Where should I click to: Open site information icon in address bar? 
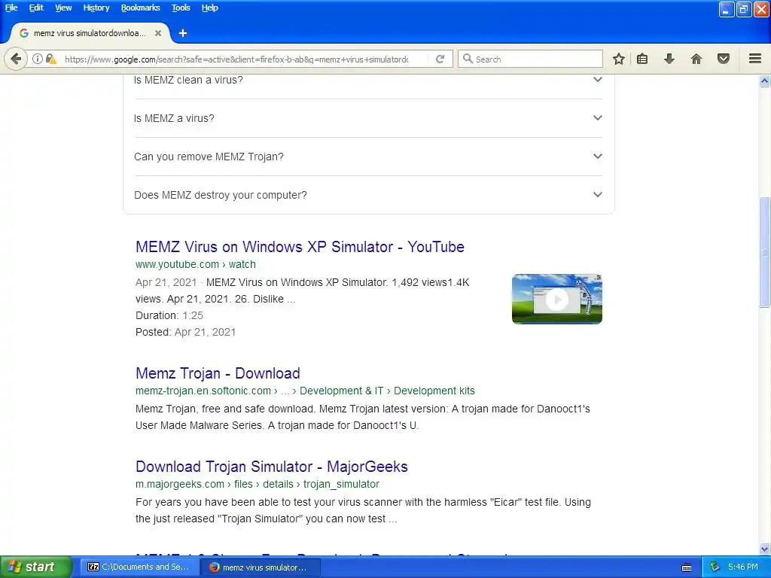pos(38,59)
